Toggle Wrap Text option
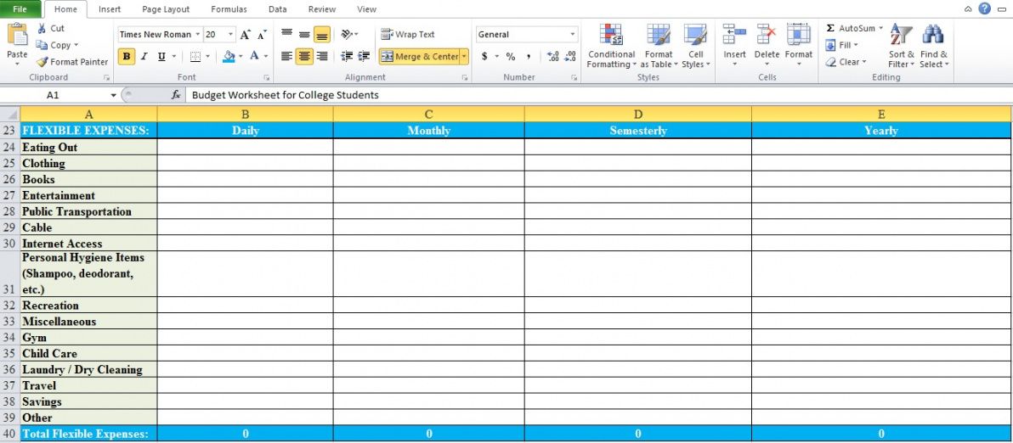Viewport: 1013px width, 443px height. [408, 35]
